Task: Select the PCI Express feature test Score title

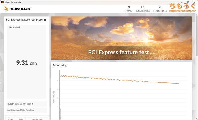Action: click(24, 20)
